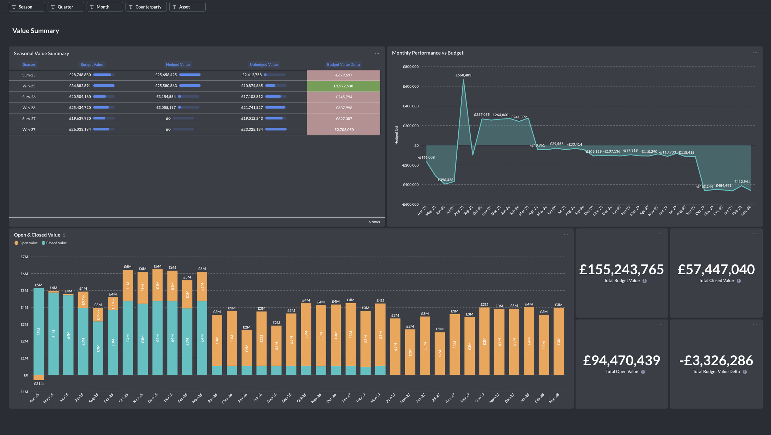Click info icon next to Total Open Value
771x435 pixels.
coord(643,372)
